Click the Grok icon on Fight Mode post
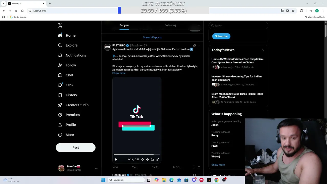 194,175
